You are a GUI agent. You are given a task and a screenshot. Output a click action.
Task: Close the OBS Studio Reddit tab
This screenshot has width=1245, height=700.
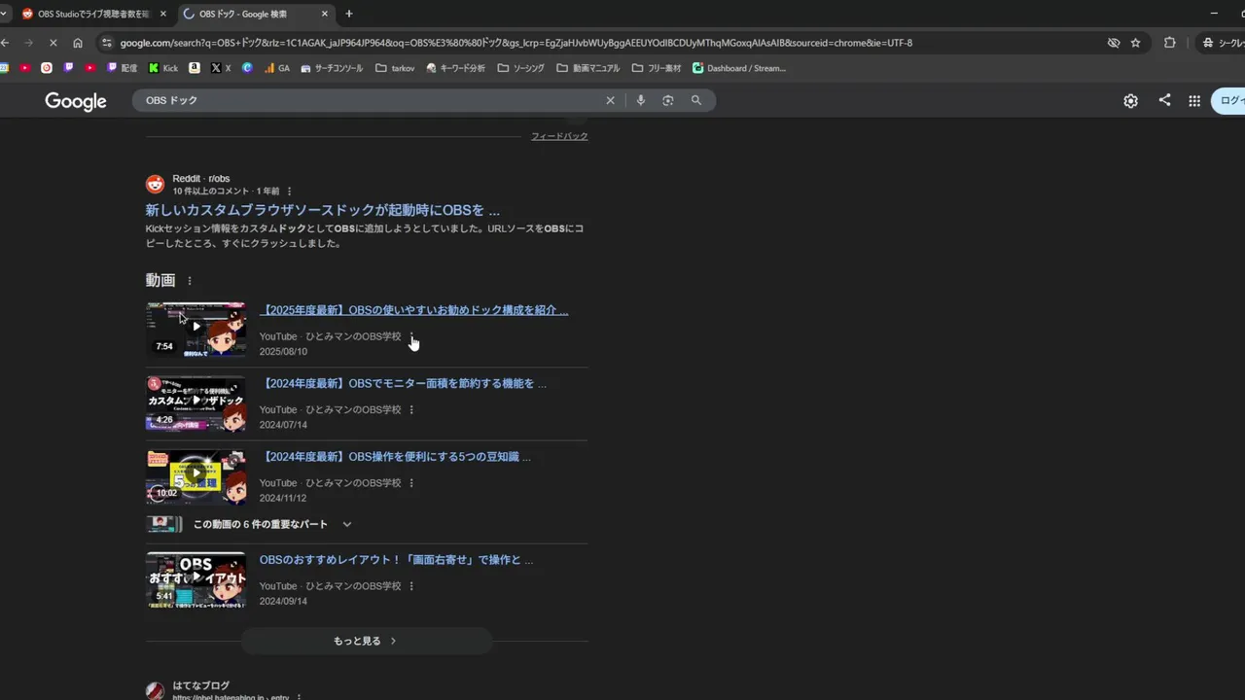point(162,14)
